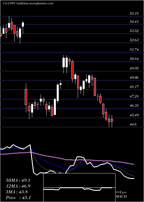Click the 50.84 price level label
144x202 pixels.
point(134,59)
